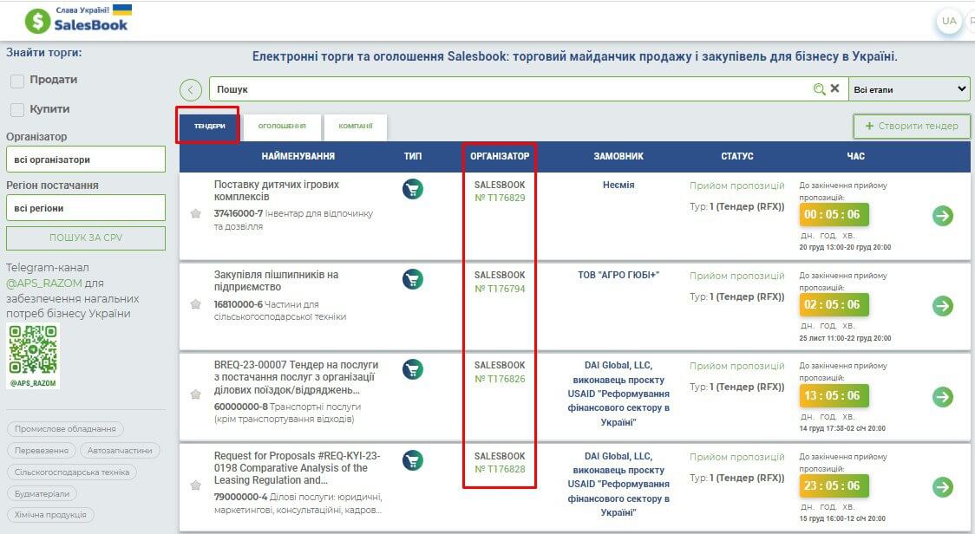975x534 pixels.
Task: Open tender T176829 with green arrow button
Action: point(943,216)
